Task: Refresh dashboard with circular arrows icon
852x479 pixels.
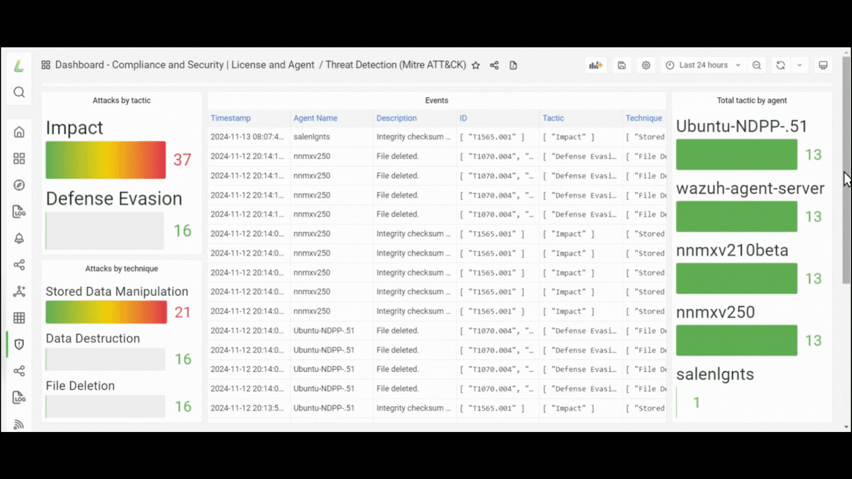Action: click(781, 65)
